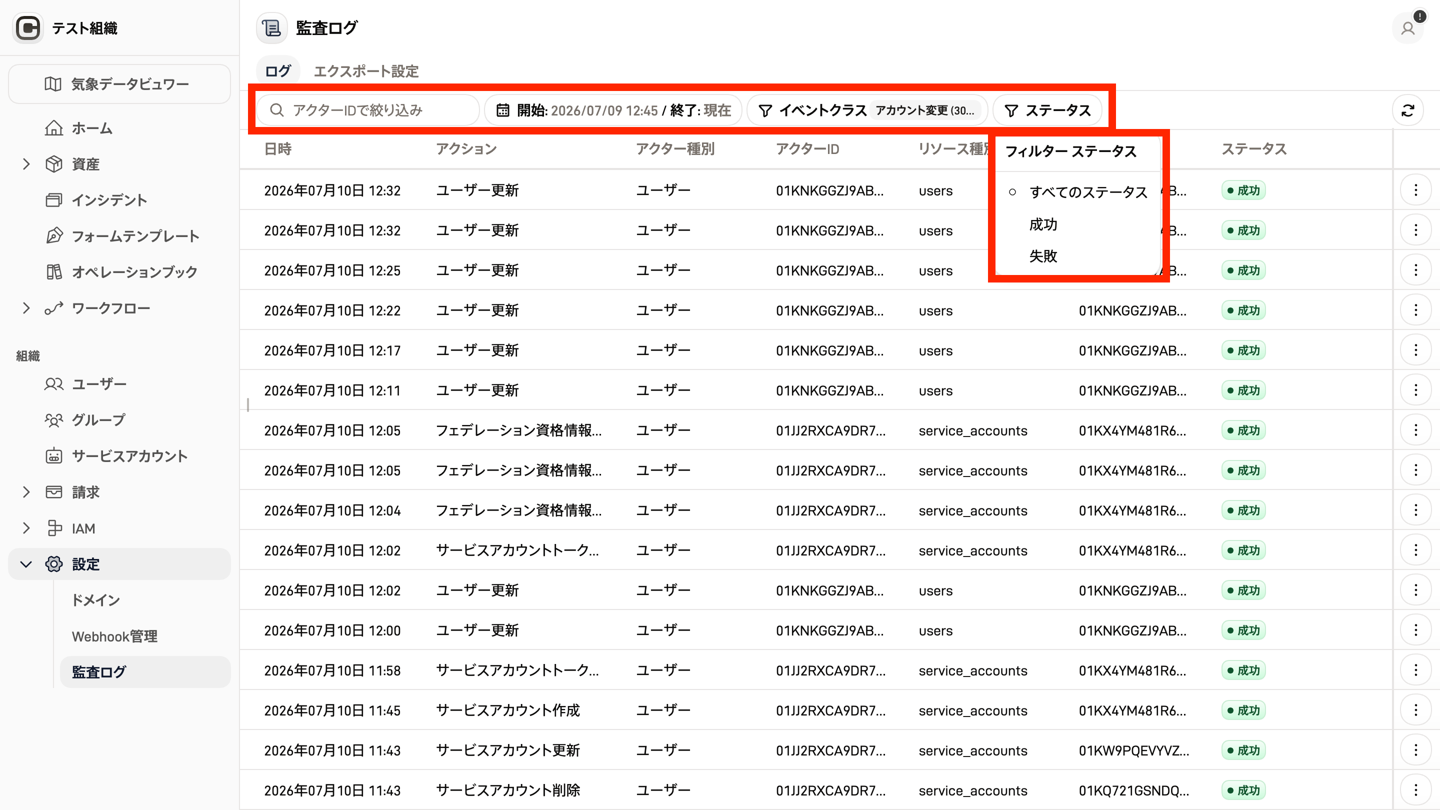This screenshot has width=1440, height=810.
Task: Open the ステータス filter dropdown
Action: (x=1047, y=110)
